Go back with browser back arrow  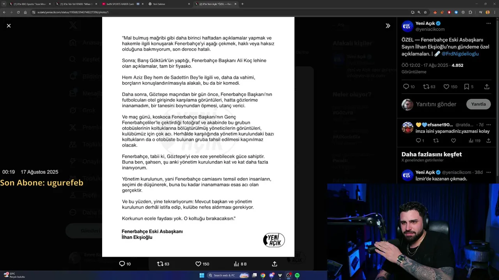[4, 12]
